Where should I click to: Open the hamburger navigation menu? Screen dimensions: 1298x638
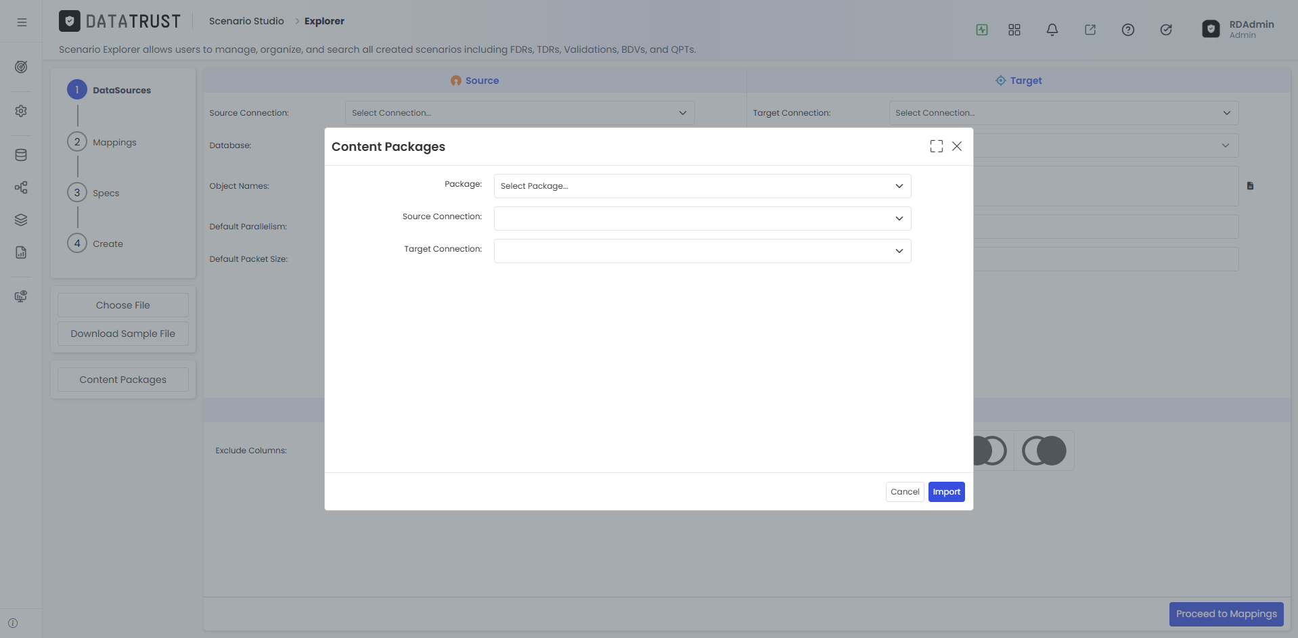[x=22, y=22]
